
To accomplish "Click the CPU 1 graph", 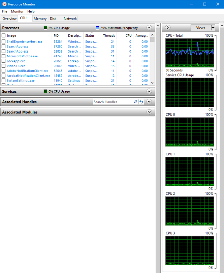I will tap(190, 172).
